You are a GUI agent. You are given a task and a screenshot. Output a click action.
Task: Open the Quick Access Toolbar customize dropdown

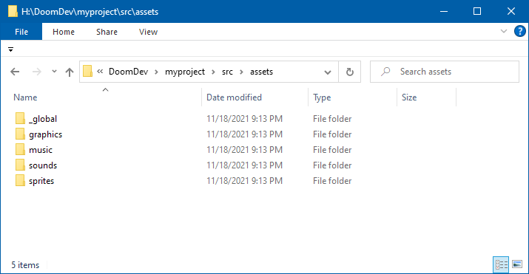point(11,49)
